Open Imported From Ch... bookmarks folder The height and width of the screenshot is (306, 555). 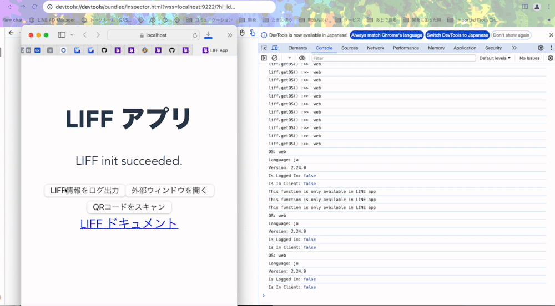(x=473, y=20)
